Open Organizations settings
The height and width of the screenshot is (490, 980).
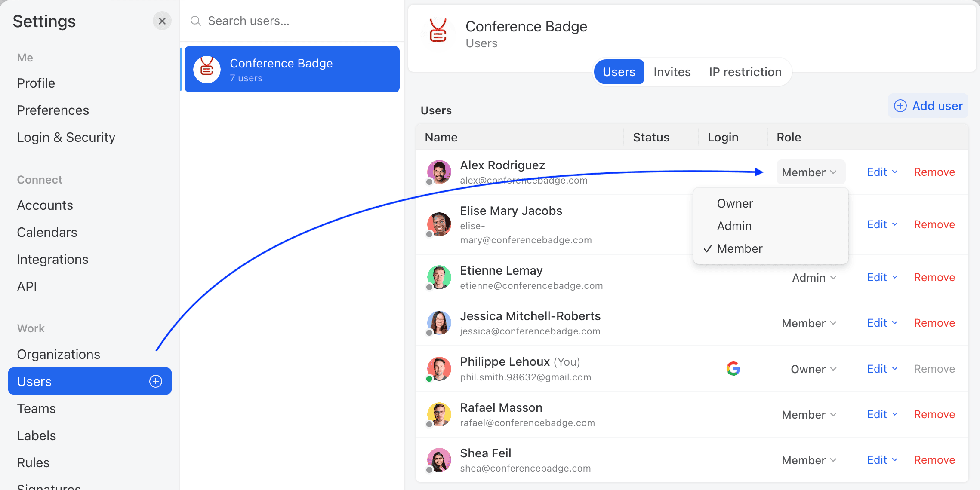click(x=90, y=354)
